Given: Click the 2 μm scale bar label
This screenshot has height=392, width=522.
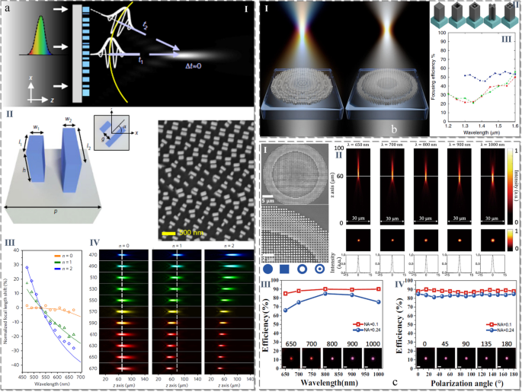Looking at the screenshot, I should pos(268,259).
